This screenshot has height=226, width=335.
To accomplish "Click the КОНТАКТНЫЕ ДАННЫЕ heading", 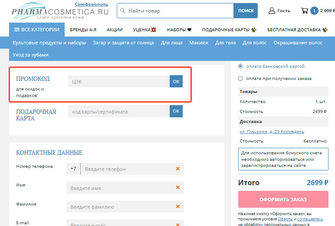I will point(49,153).
